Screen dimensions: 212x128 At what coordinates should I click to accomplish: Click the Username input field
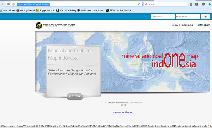pyautogui.click(x=162, y=16)
